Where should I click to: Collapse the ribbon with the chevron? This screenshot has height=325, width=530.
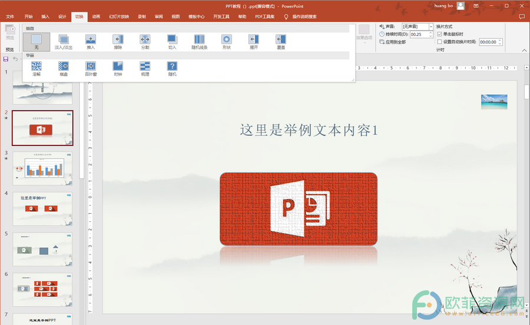coord(524,50)
